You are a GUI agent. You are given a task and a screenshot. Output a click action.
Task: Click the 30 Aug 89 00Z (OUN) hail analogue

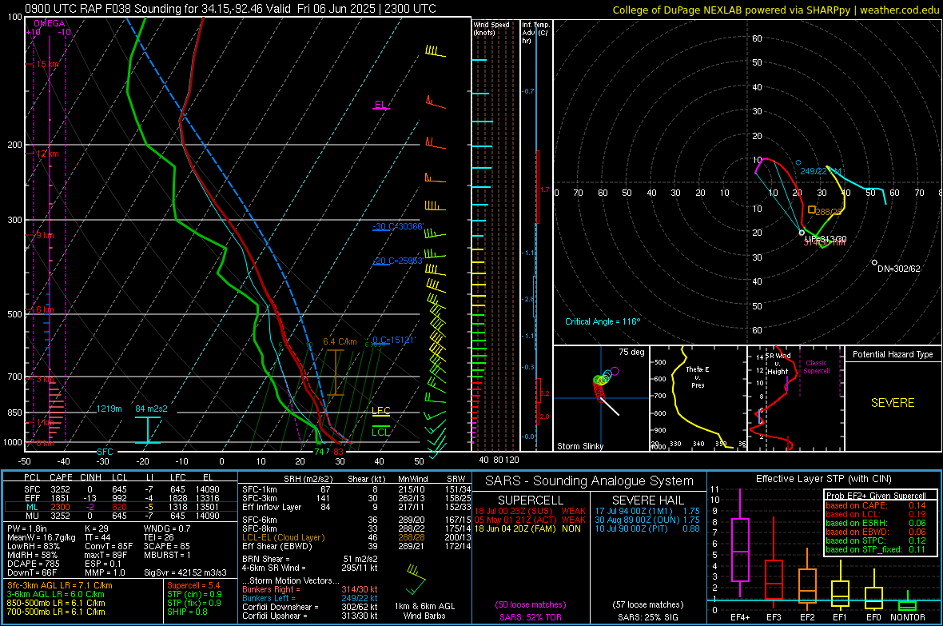(636, 520)
